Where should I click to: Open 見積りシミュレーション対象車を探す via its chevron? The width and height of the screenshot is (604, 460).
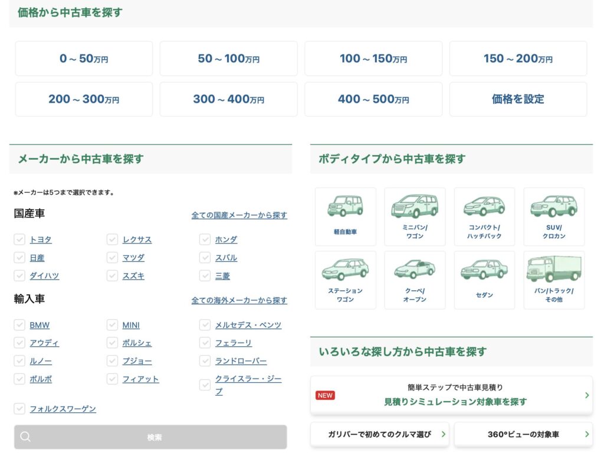(x=586, y=395)
